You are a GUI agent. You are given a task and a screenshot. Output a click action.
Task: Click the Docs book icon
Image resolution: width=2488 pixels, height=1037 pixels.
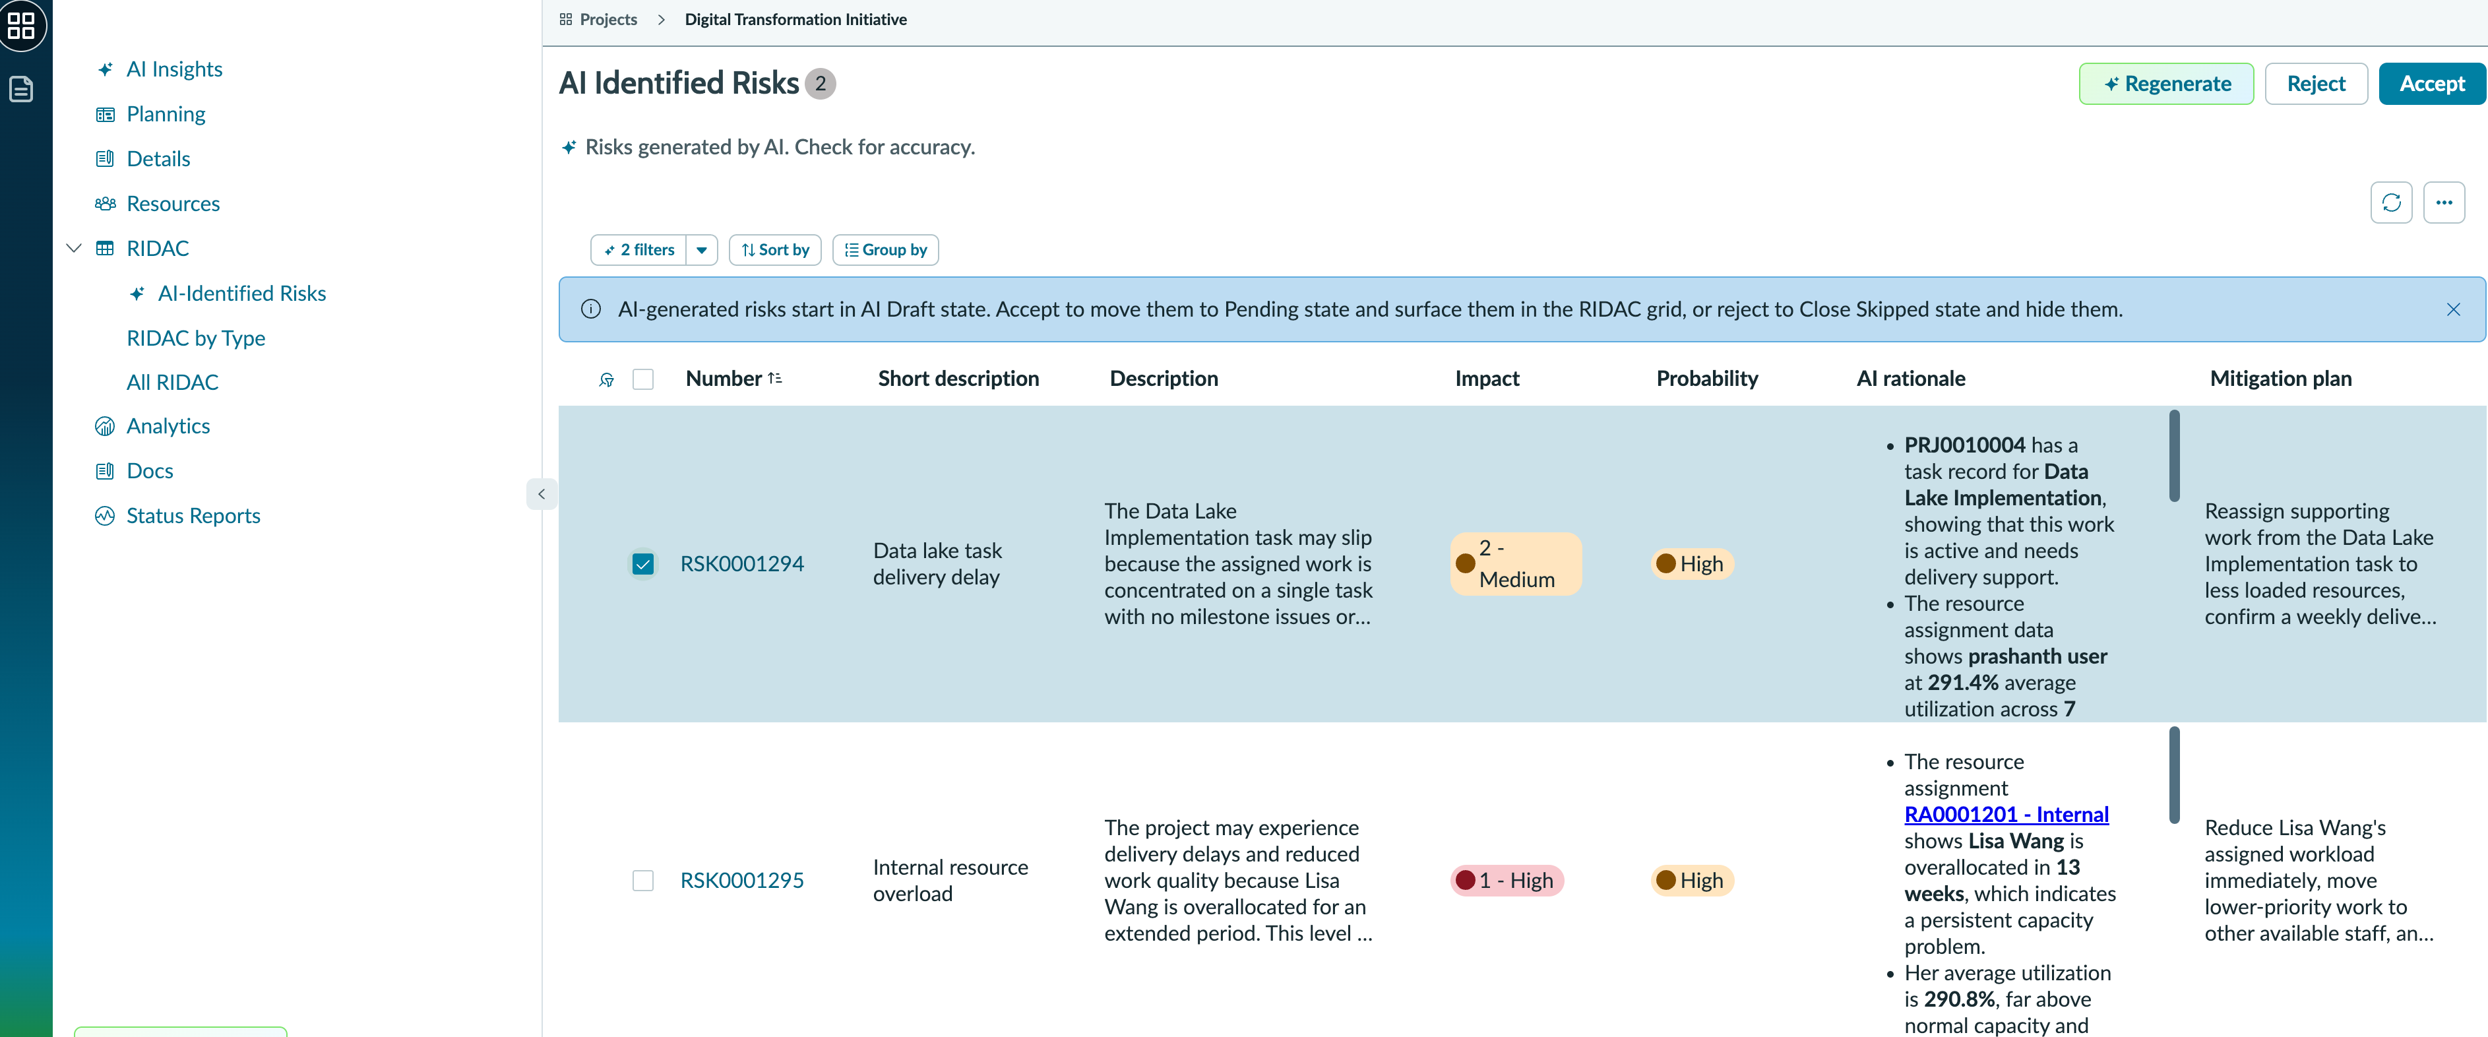tap(106, 471)
